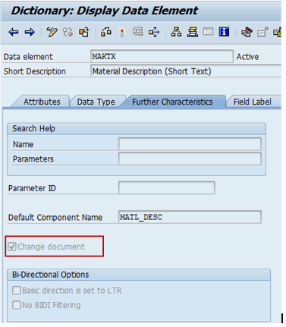Click the Data element field MAKTX
The width and height of the screenshot is (286, 327).
[x=162, y=56]
